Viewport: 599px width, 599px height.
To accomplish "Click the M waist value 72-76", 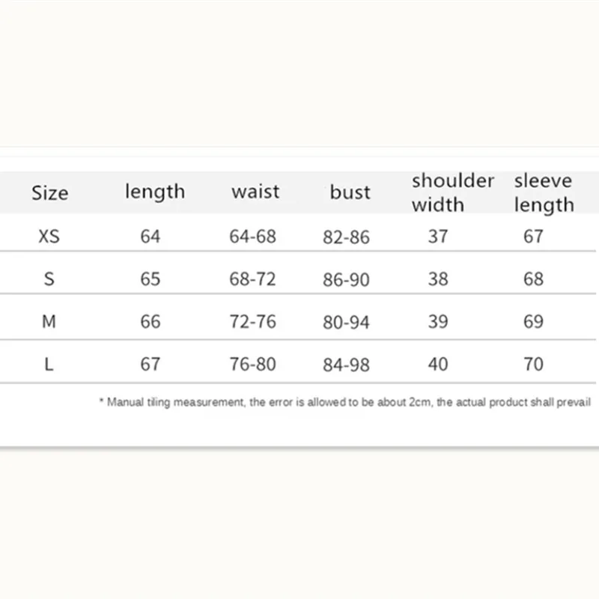I will point(252,322).
